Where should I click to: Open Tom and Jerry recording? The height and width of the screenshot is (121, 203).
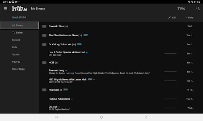click(56, 70)
